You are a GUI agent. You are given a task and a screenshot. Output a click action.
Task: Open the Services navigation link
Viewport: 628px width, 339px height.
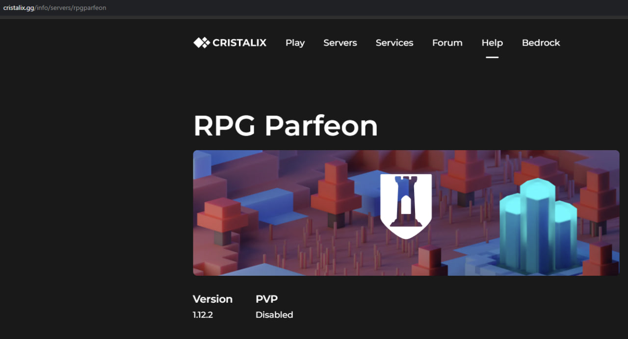394,43
